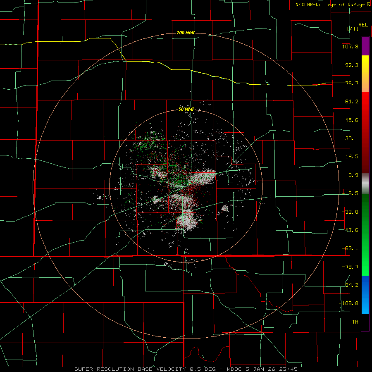Click the NEXLAB-College of DuPage credit text
This screenshot has height=372, width=372.
coord(330,5)
